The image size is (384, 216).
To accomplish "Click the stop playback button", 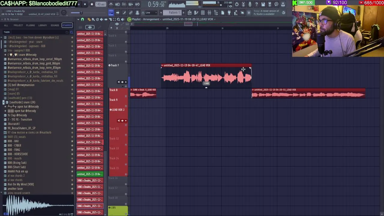I will click(85, 4).
